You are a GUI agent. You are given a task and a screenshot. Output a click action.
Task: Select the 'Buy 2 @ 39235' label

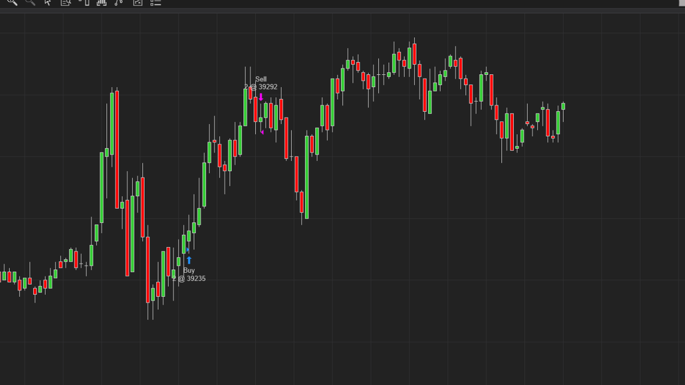pos(189,274)
